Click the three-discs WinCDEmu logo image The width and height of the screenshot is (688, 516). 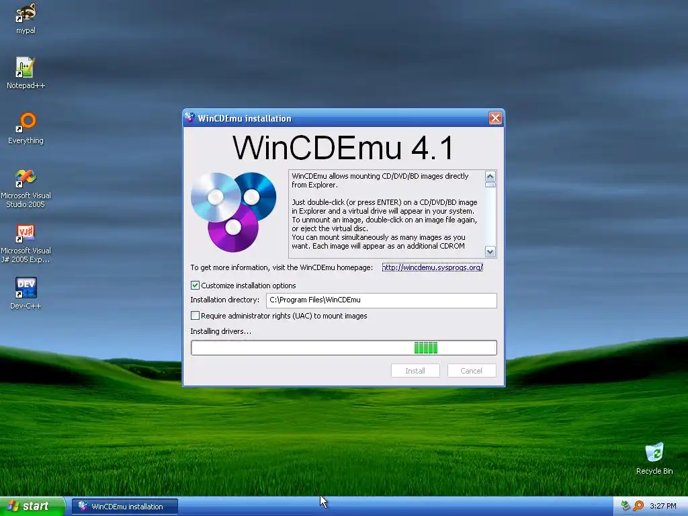click(233, 212)
